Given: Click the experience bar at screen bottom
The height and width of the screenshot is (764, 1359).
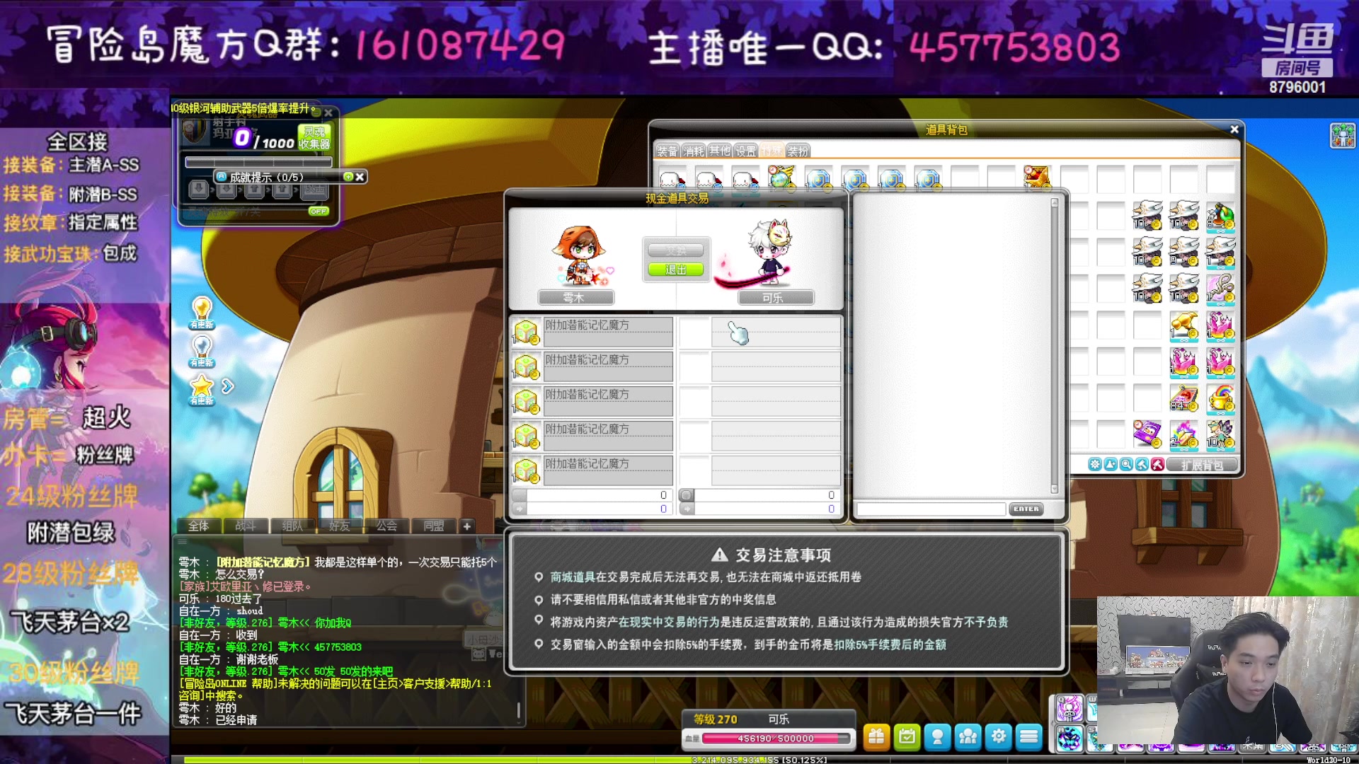Looking at the screenshot, I should click(x=764, y=760).
